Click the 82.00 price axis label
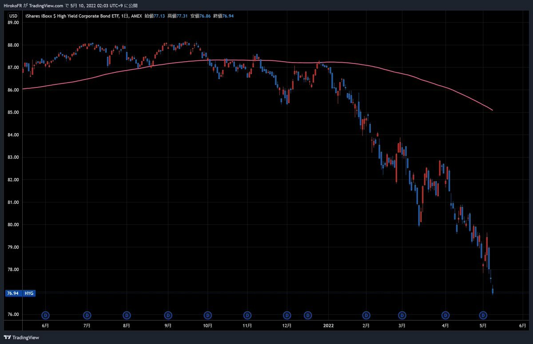The image size is (533, 344). (x=13, y=180)
